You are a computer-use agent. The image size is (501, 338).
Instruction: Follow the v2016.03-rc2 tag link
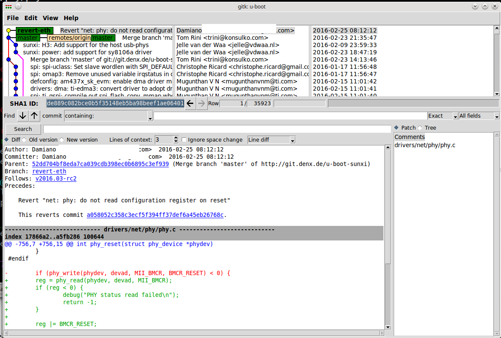56,178
